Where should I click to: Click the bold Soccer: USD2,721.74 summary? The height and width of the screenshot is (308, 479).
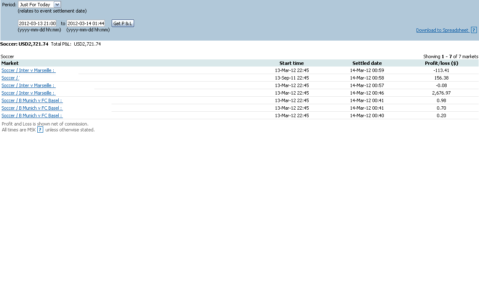click(24, 44)
